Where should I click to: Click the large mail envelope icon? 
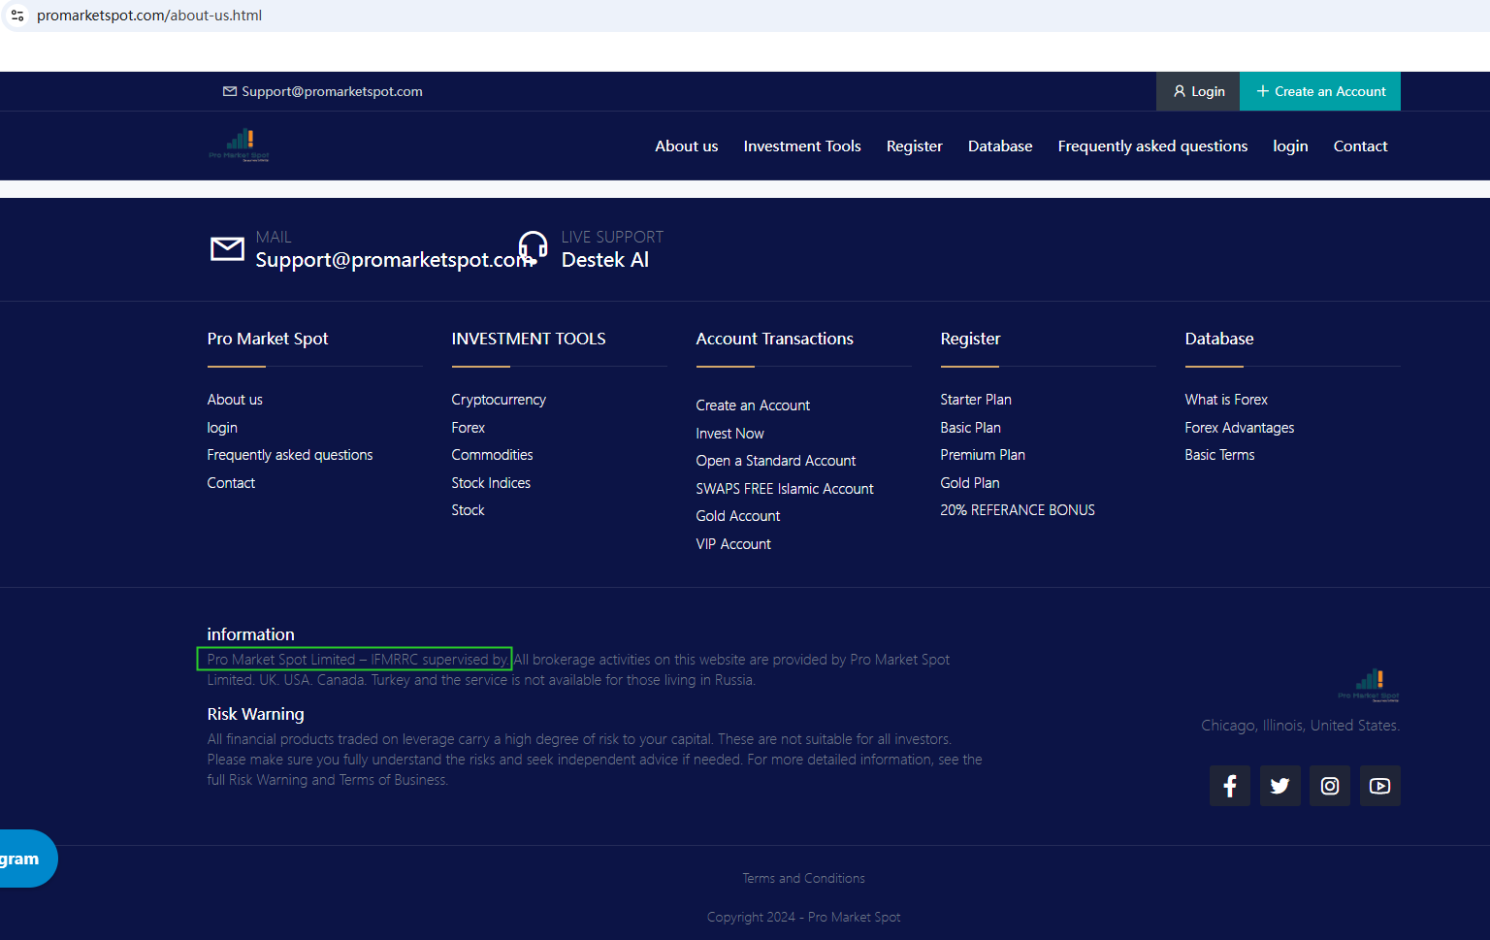[227, 249]
